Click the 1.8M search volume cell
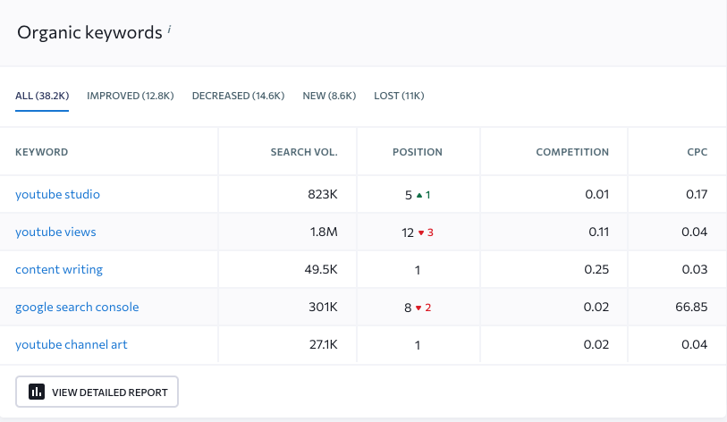The image size is (727, 422). pyautogui.click(x=324, y=232)
